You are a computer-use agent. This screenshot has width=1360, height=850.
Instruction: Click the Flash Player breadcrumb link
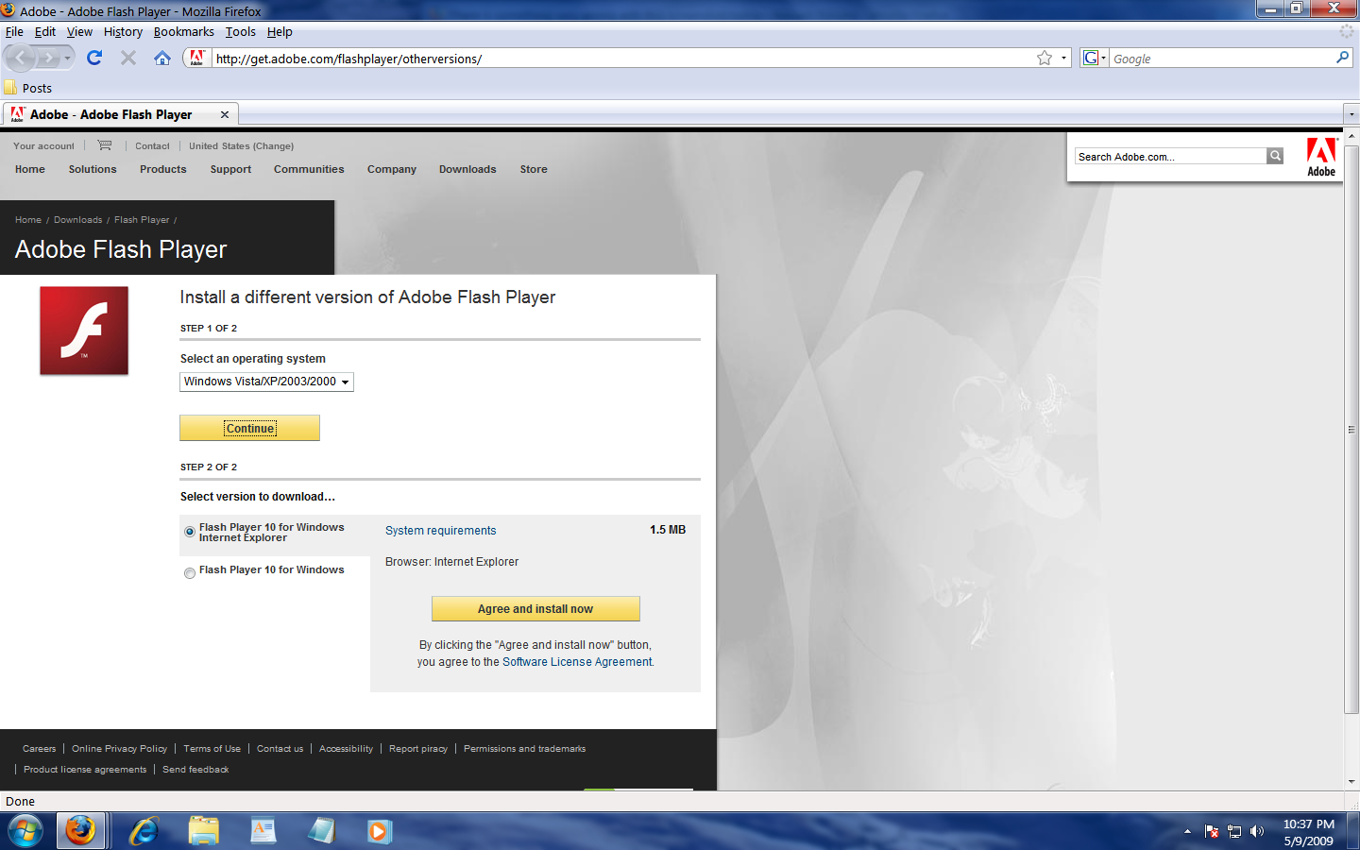(x=142, y=220)
